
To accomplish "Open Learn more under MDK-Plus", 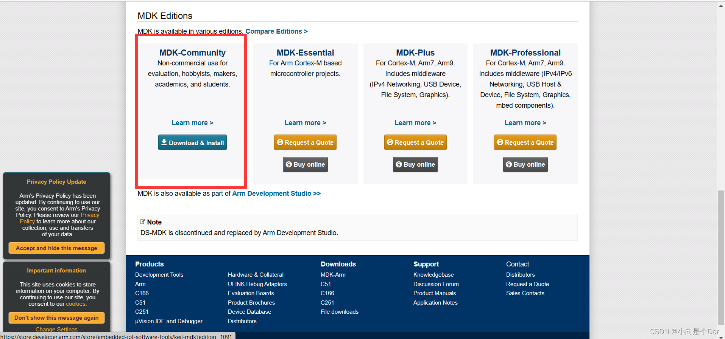I will click(x=415, y=123).
